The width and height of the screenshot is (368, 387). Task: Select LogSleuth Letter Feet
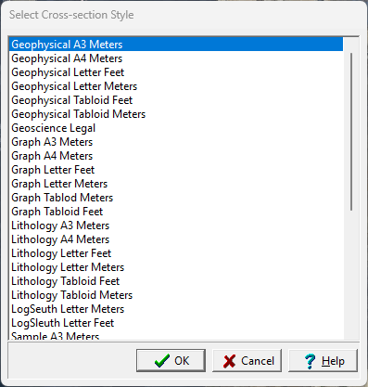click(176, 323)
